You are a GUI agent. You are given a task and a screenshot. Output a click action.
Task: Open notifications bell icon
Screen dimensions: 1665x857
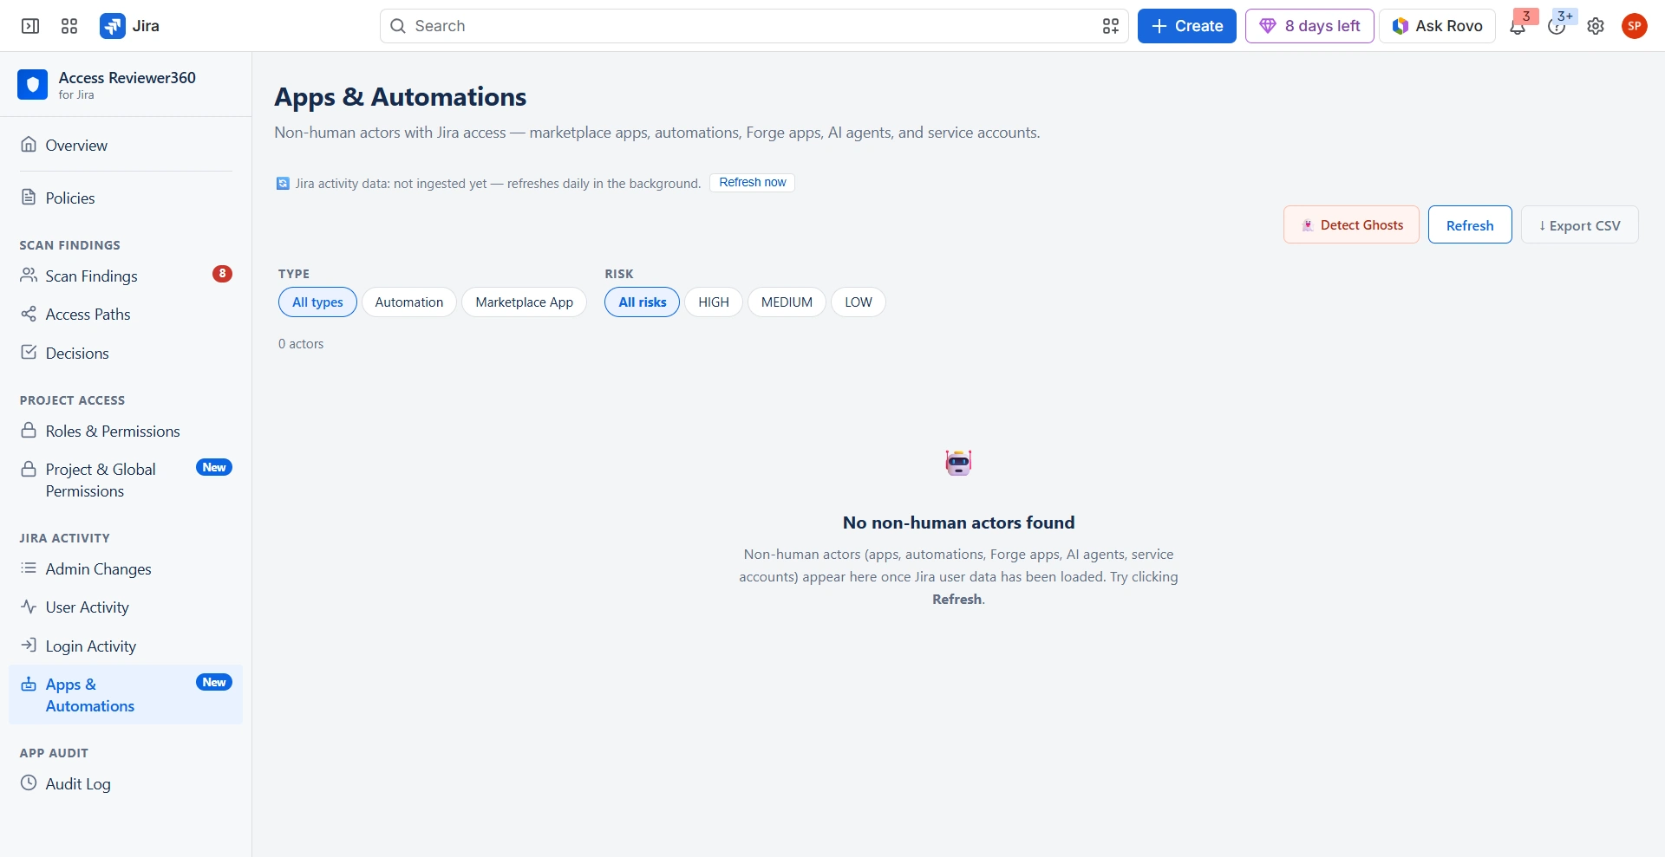[1518, 27]
